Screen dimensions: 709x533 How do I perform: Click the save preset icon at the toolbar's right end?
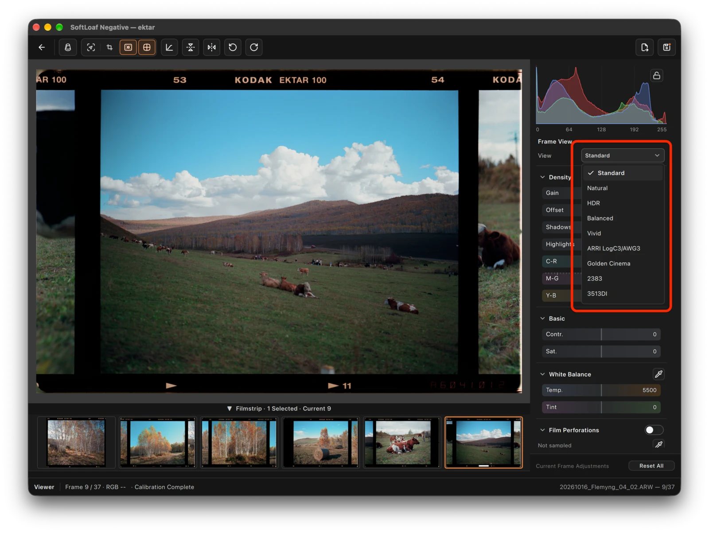tap(666, 47)
